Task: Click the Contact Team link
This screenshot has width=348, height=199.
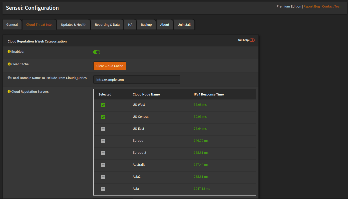Action: pos(332,6)
